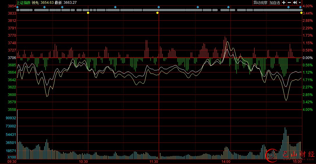Click the white 3706 baseline price label
This screenshot has width=316, height=164.
pyautogui.click(x=12, y=58)
